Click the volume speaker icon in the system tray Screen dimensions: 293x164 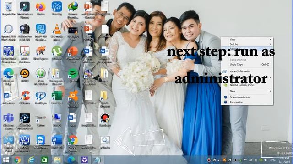(266, 160)
